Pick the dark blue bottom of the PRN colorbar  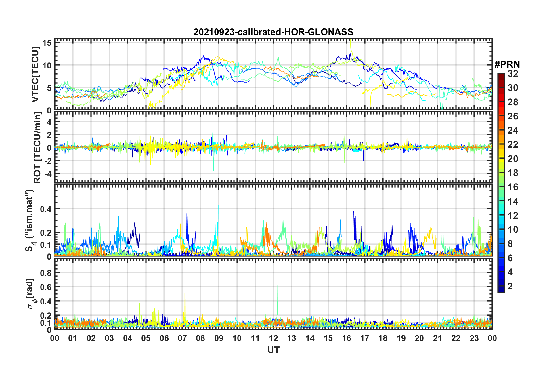(x=501, y=290)
